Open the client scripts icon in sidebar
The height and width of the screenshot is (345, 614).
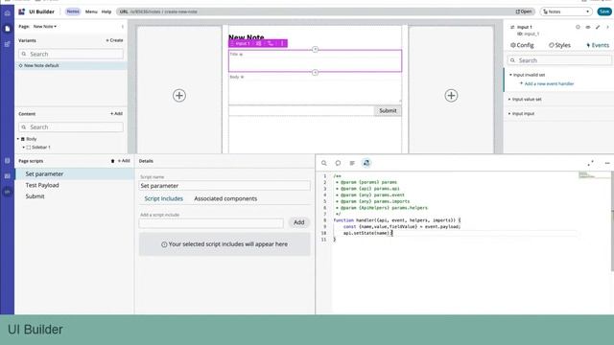7,192
